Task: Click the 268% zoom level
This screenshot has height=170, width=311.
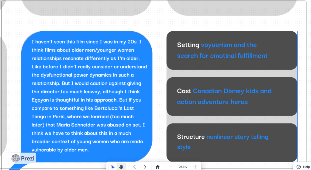Action: pos(183,167)
